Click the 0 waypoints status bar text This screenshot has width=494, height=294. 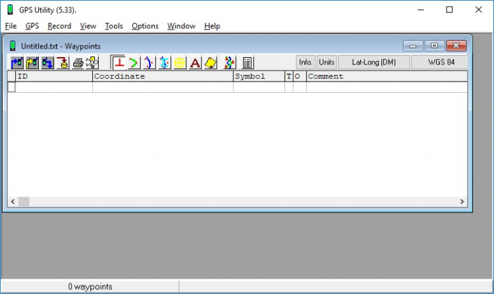click(x=90, y=287)
